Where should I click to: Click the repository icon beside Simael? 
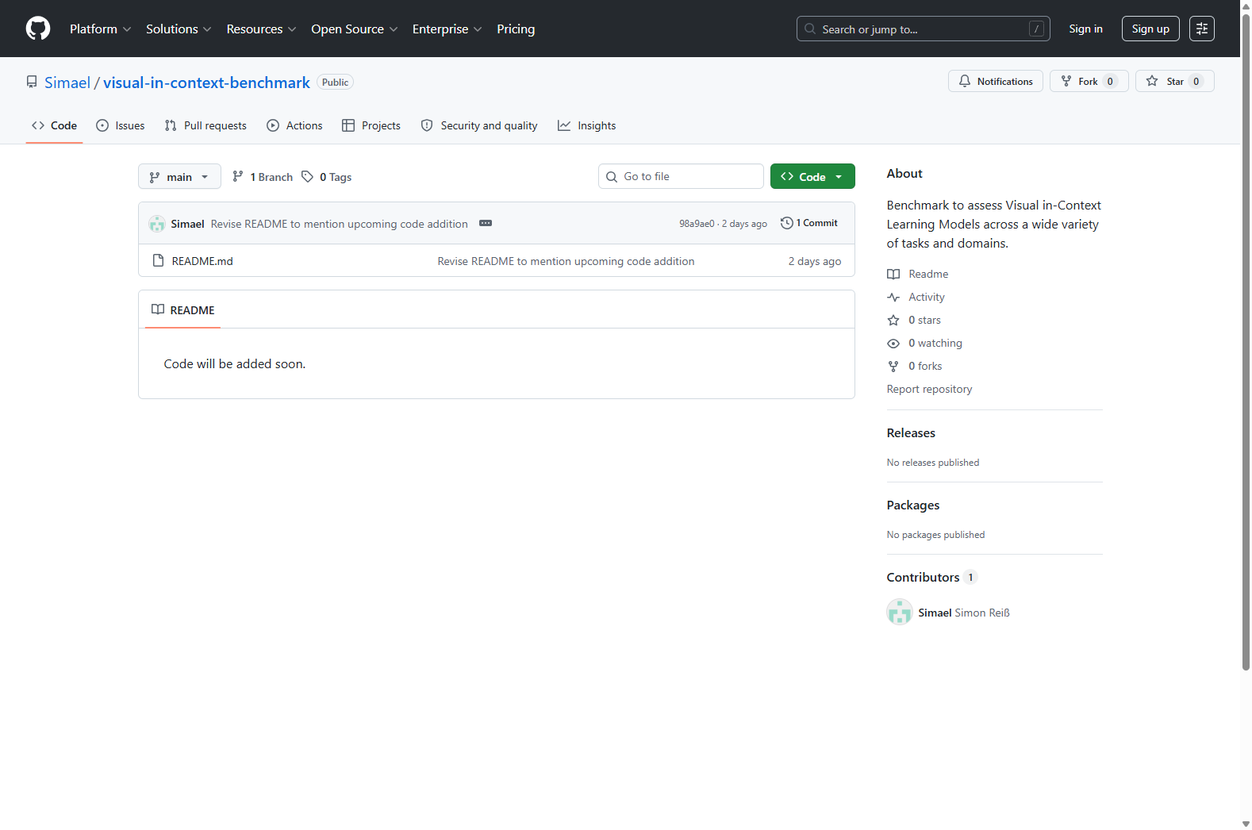click(32, 82)
